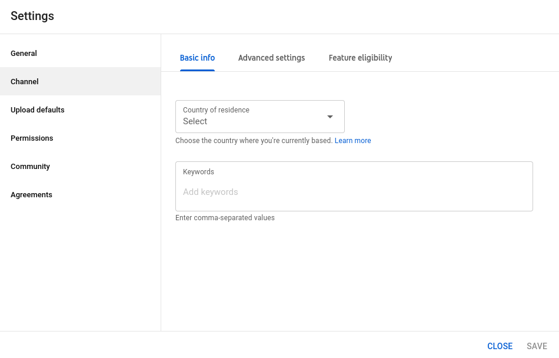Go to Upload defaults section
The height and width of the screenshot is (358, 559).
80,110
